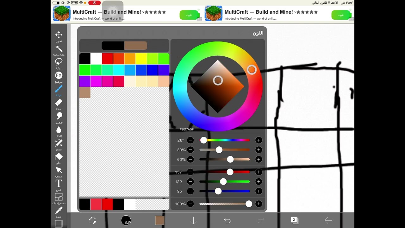The height and width of the screenshot is (228, 405).
Task: Install MultiCraft via left ad green button
Action: [x=189, y=15]
